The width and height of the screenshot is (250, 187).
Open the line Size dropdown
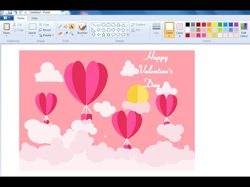point(156,30)
